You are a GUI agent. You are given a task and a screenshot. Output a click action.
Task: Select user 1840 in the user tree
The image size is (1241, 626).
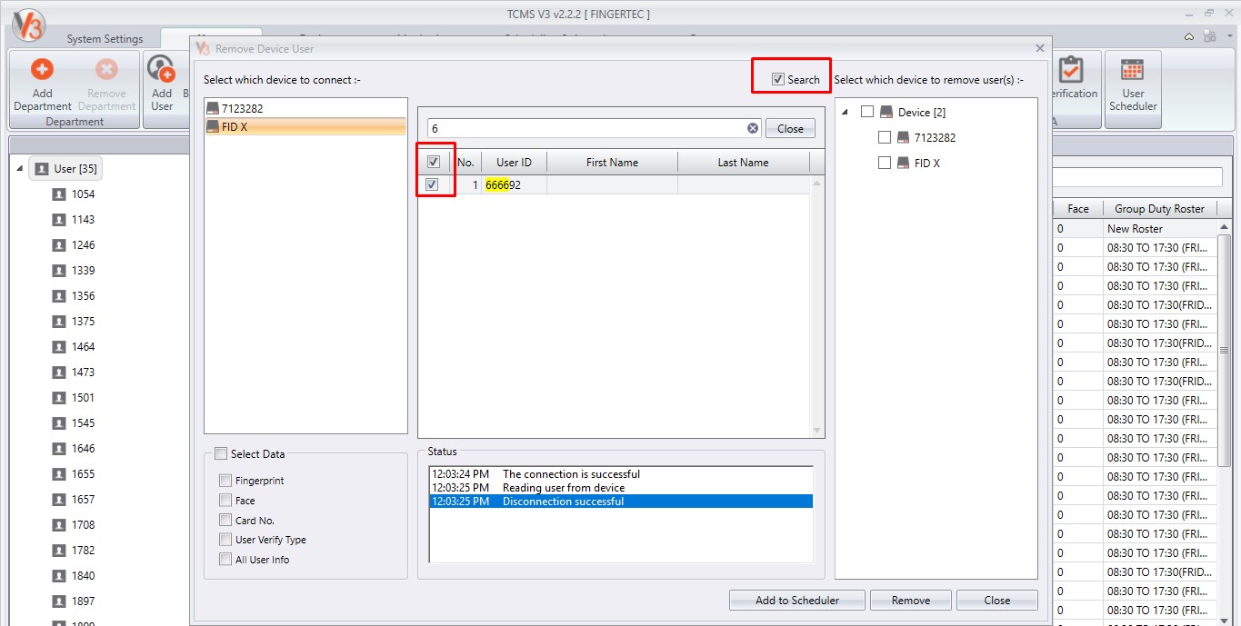pyautogui.click(x=83, y=576)
